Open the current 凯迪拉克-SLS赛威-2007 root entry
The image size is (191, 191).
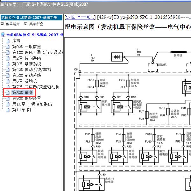point(35,35)
